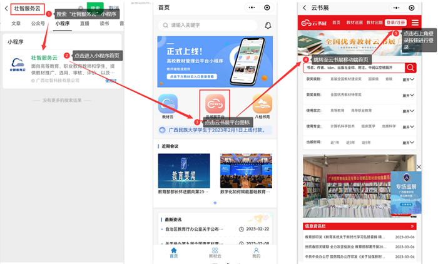The height and width of the screenshot is (264, 438).
Task: Choose 近1年 publication time filter
Action: click(335, 142)
